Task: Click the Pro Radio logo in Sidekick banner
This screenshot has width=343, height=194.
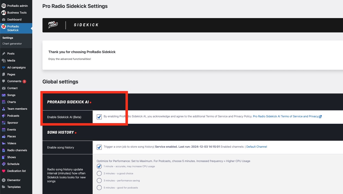Action: (x=53, y=25)
